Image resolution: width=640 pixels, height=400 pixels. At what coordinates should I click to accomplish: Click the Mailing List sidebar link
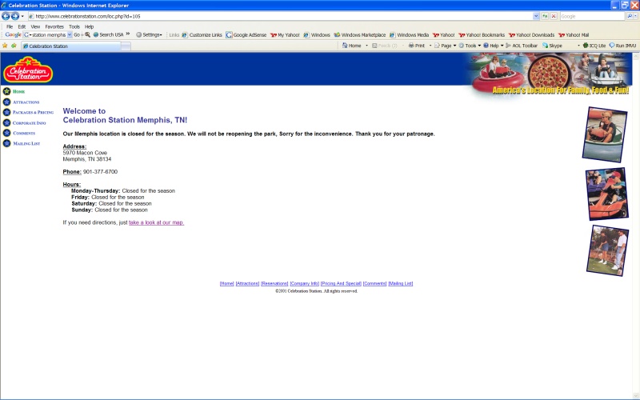pos(22,144)
